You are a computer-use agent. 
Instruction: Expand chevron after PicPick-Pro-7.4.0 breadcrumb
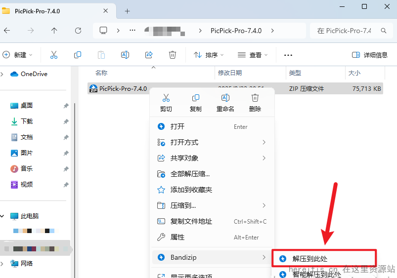tap(272, 31)
